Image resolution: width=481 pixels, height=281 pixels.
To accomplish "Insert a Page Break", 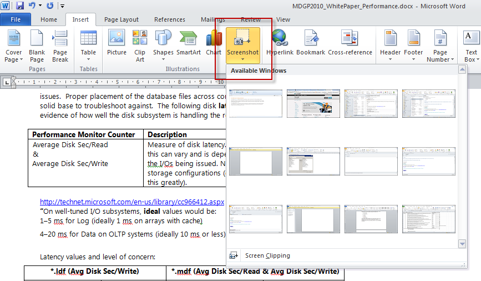I will point(60,46).
